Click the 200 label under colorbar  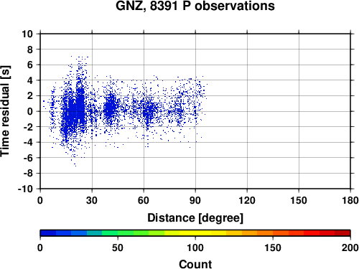pos(350,247)
